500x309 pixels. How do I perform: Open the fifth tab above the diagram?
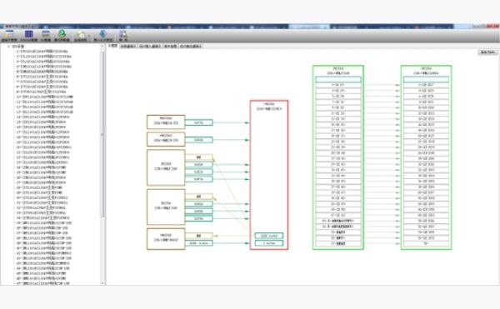(191, 46)
